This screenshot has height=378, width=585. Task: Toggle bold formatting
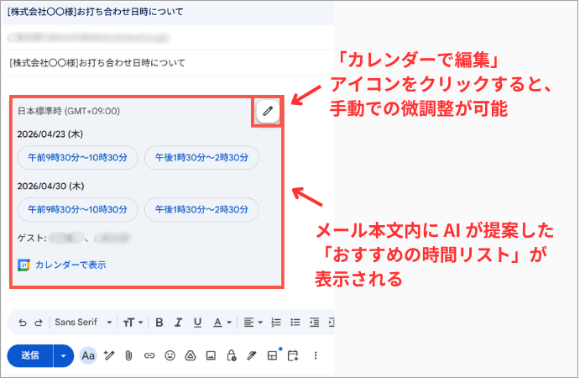(x=158, y=322)
